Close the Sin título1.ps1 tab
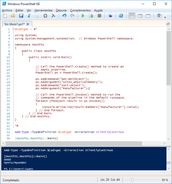The width and height of the screenshot is (172, 184). [x=28, y=24]
